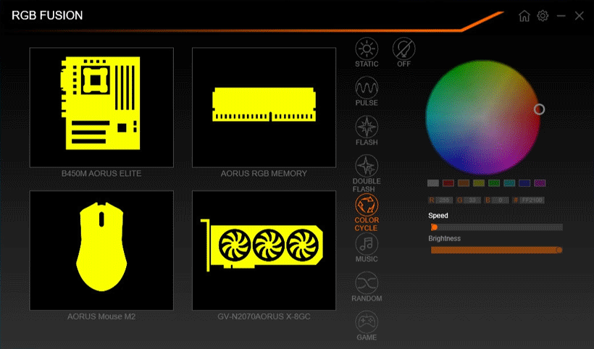Select the AORUS Mouse M2 device

[x=101, y=251]
